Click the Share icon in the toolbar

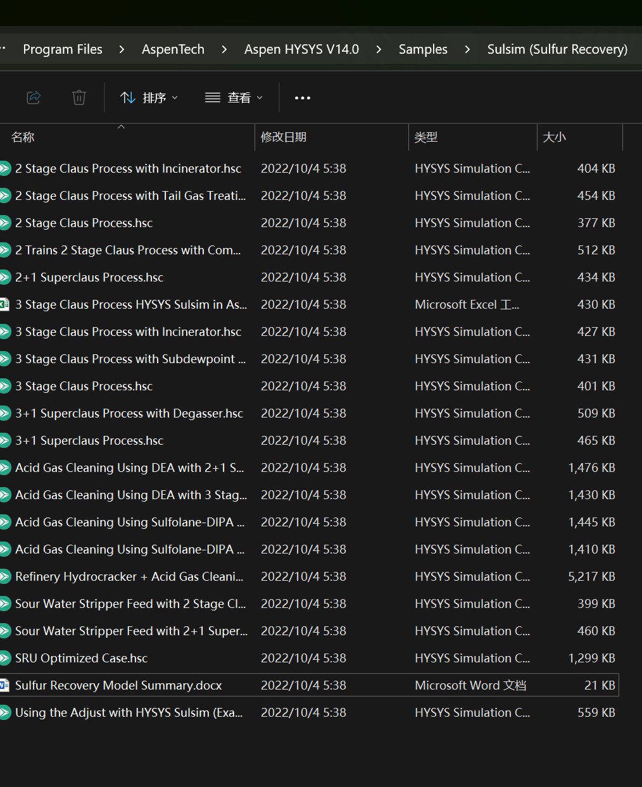[34, 97]
